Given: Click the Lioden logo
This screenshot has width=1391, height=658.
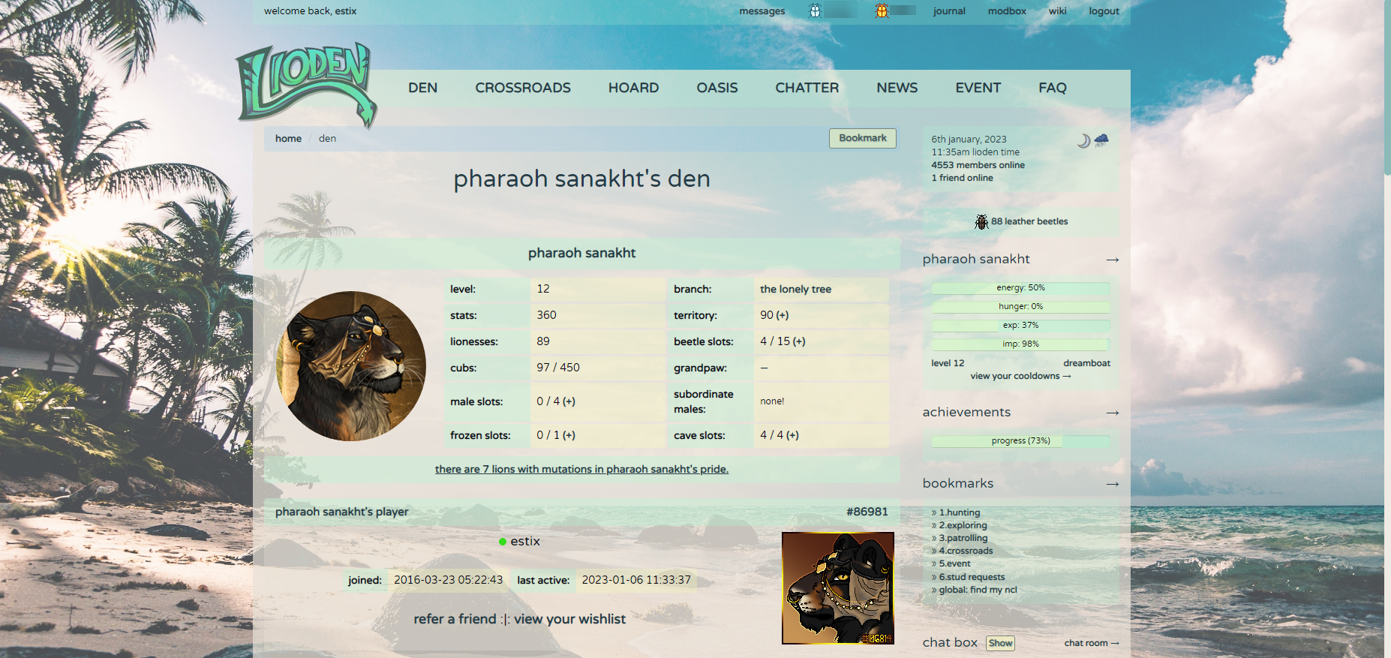Looking at the screenshot, I should (306, 84).
